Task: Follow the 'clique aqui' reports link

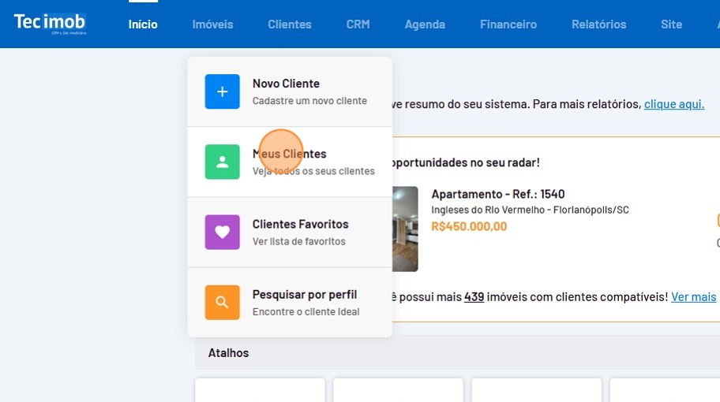Action: point(673,104)
